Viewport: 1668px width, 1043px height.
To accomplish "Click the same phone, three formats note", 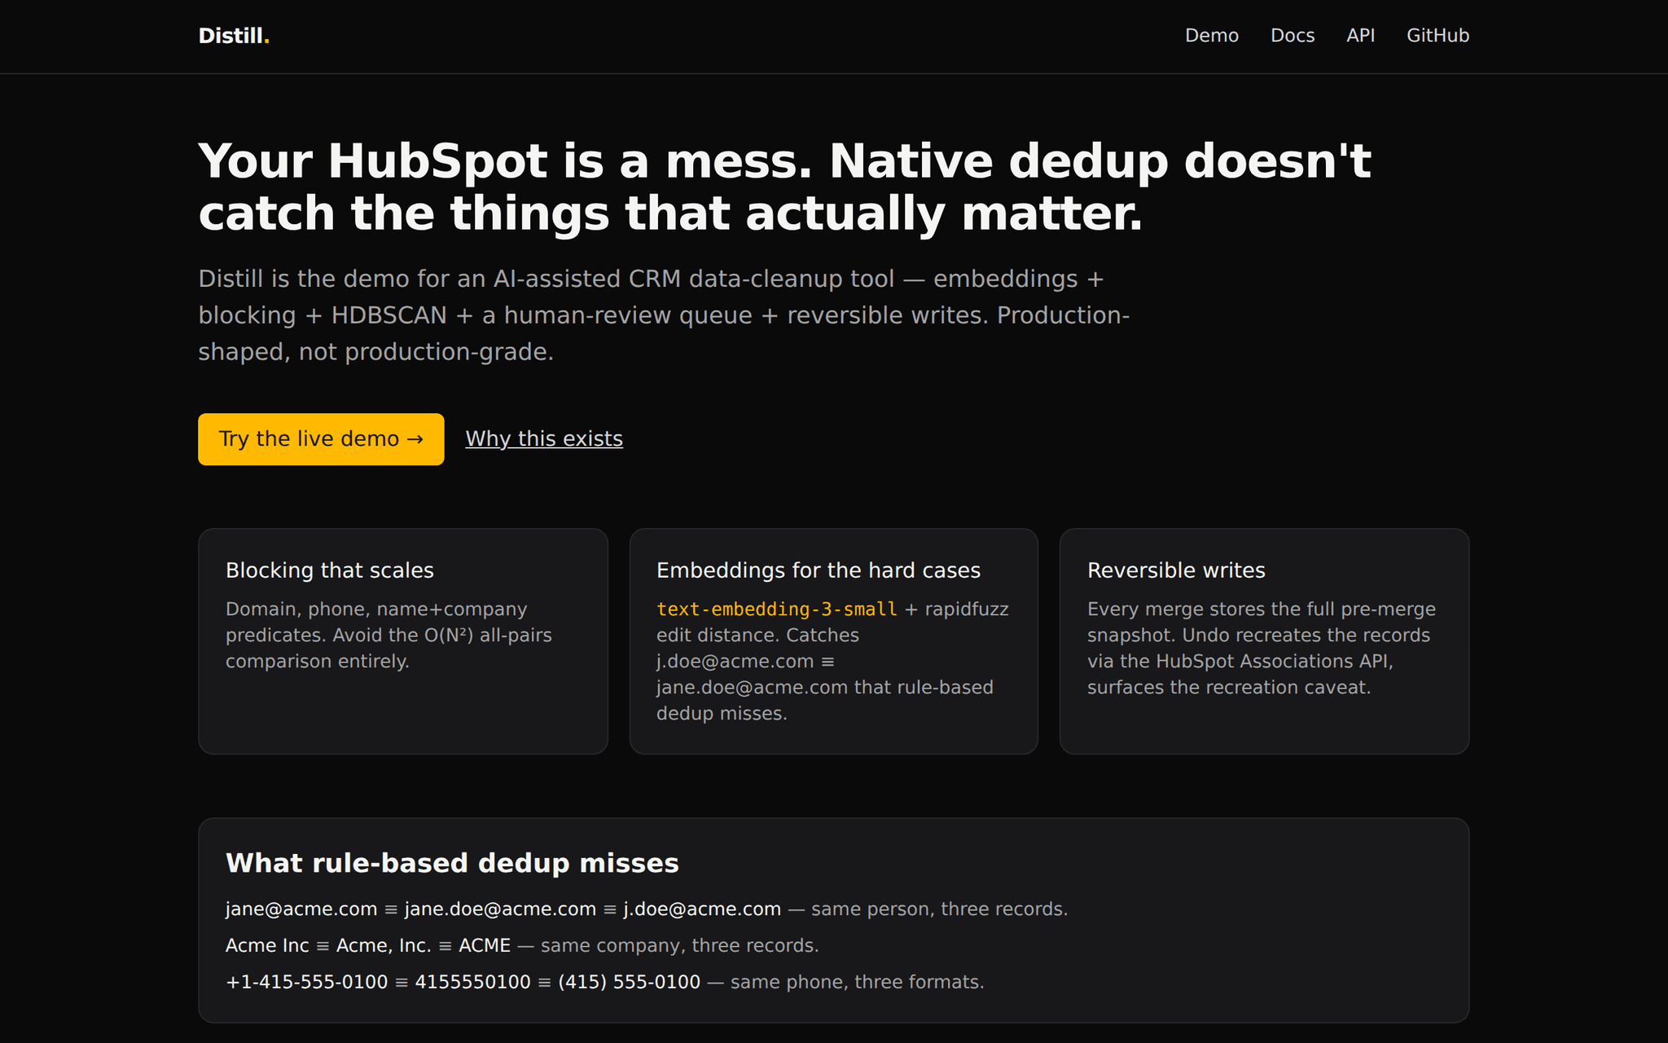I will click(857, 983).
